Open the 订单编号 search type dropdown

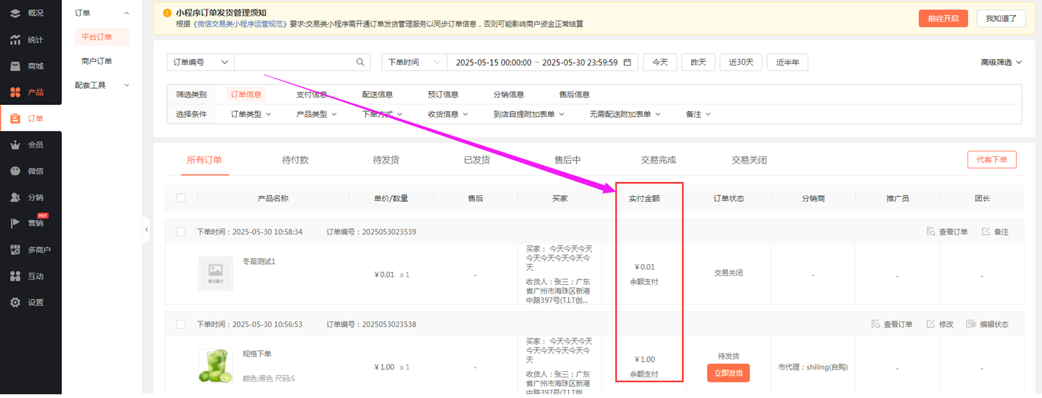(200, 62)
